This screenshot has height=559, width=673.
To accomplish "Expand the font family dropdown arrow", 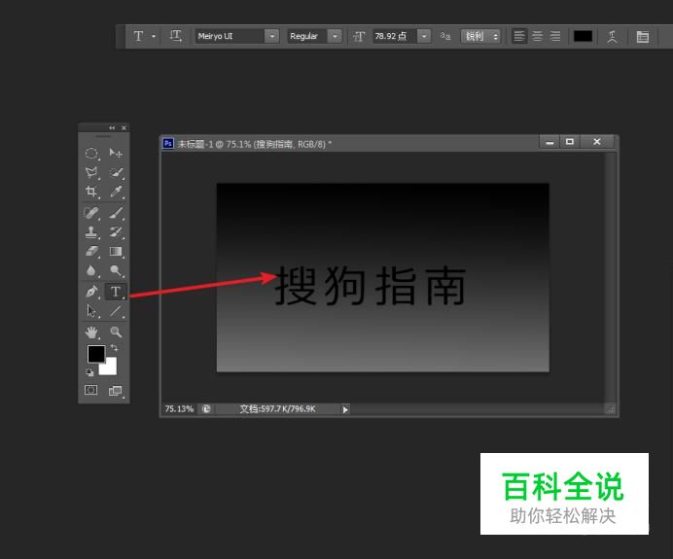I will (x=271, y=37).
